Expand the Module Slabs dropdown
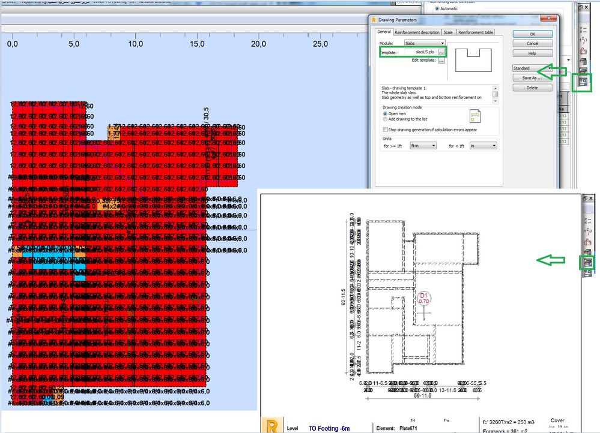The height and width of the screenshot is (433, 600). click(425, 43)
